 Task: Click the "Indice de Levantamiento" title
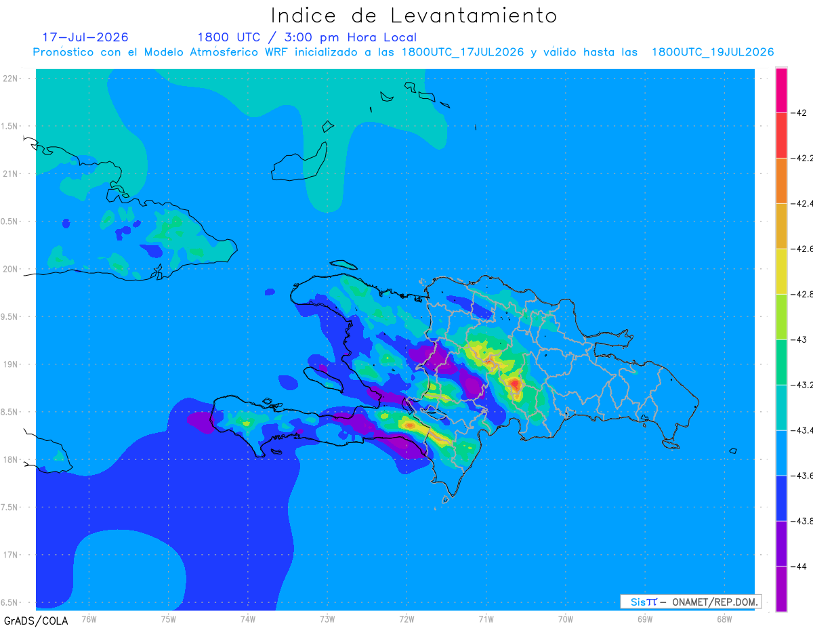414,16
